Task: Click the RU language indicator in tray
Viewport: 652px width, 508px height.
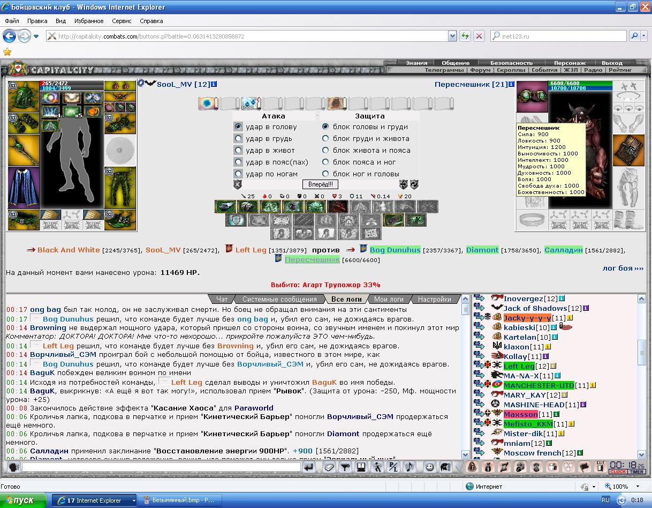Action: [605, 500]
